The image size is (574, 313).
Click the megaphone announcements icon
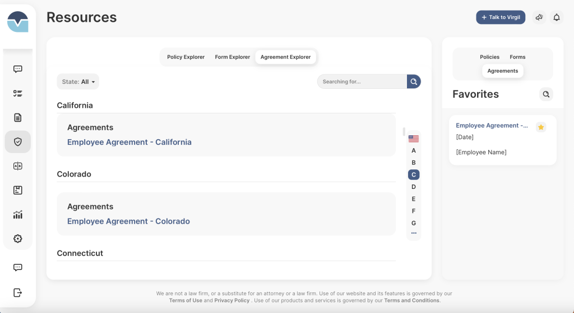click(x=539, y=17)
